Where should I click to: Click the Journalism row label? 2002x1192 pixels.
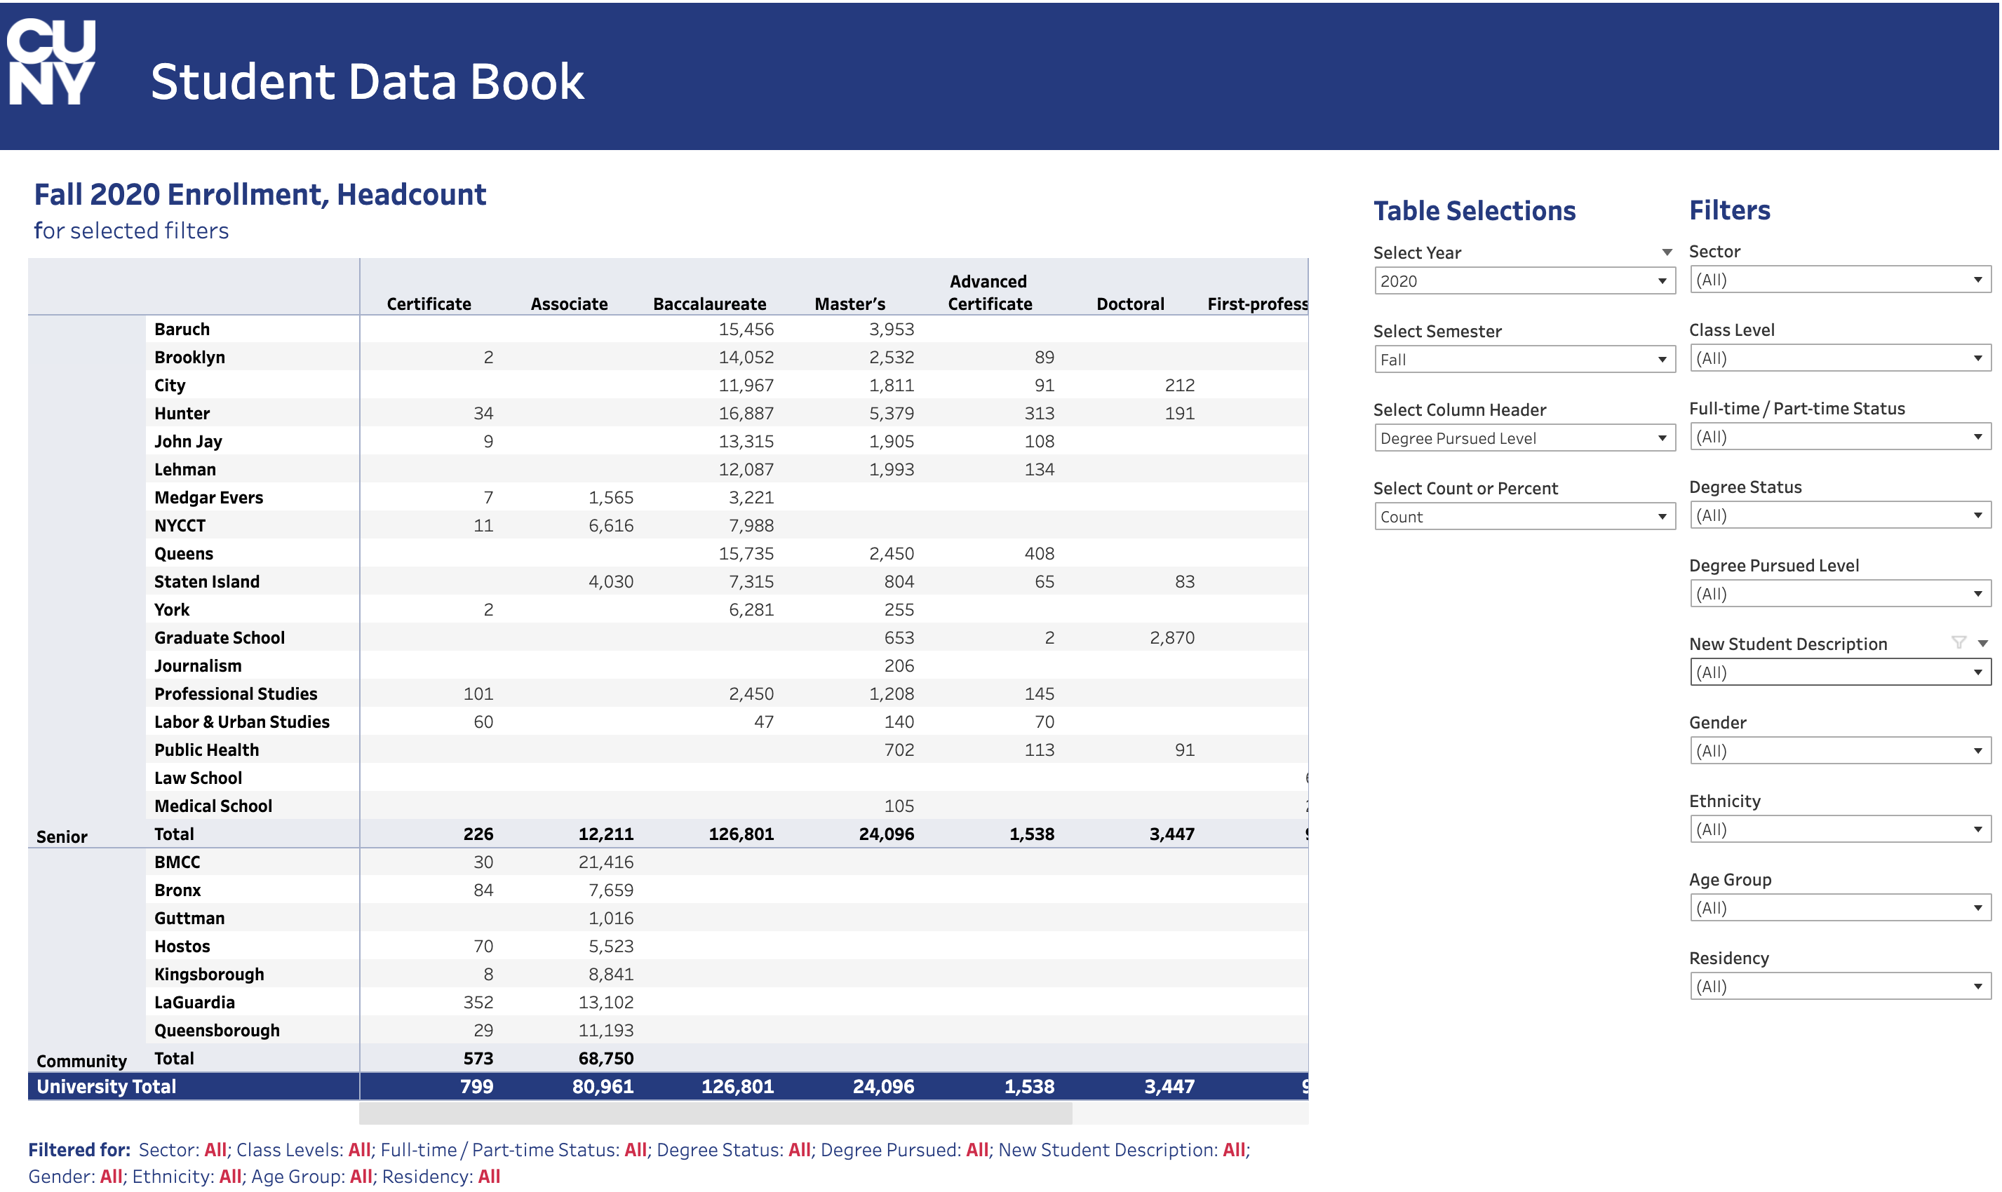click(198, 667)
